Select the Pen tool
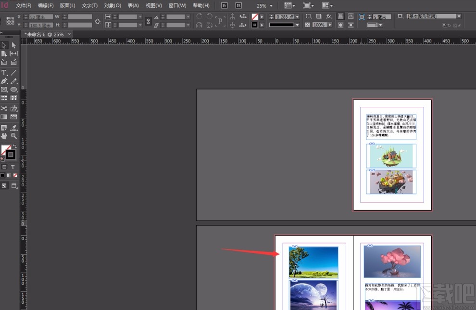Screen dimensions: 476x310 click(4, 81)
